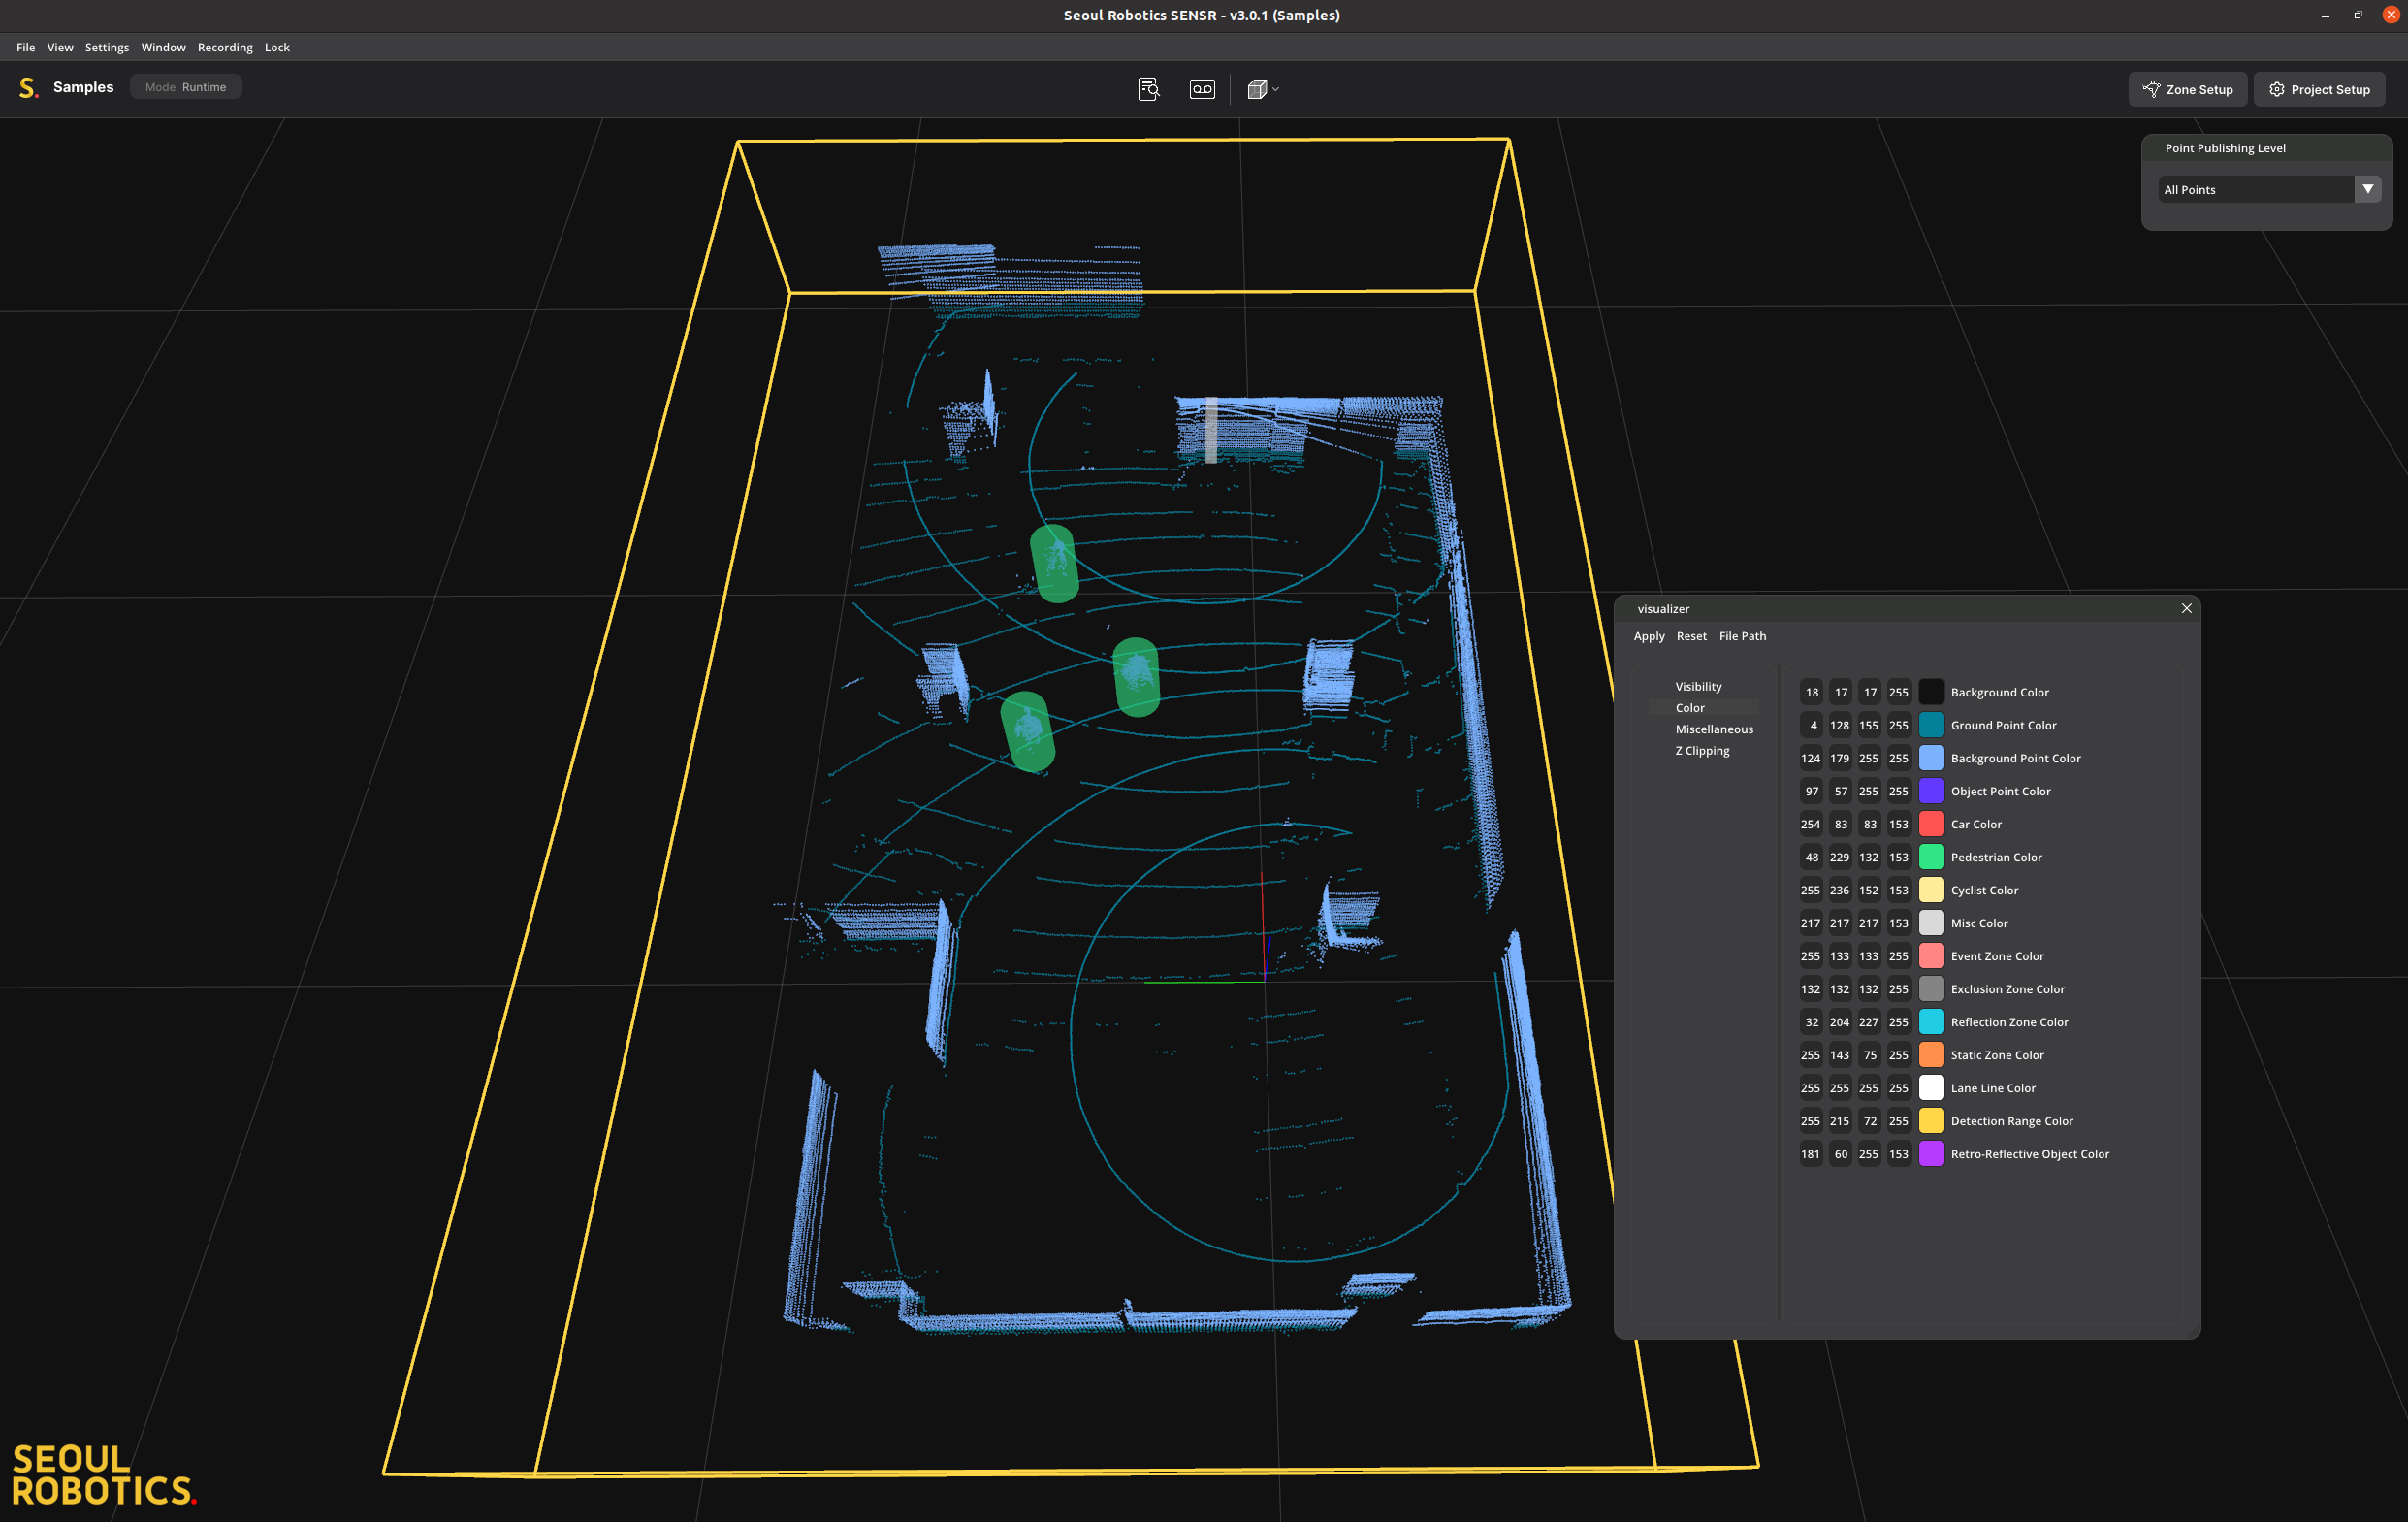Click Apply in visualizer panel
The image size is (2408, 1522).
(1649, 636)
